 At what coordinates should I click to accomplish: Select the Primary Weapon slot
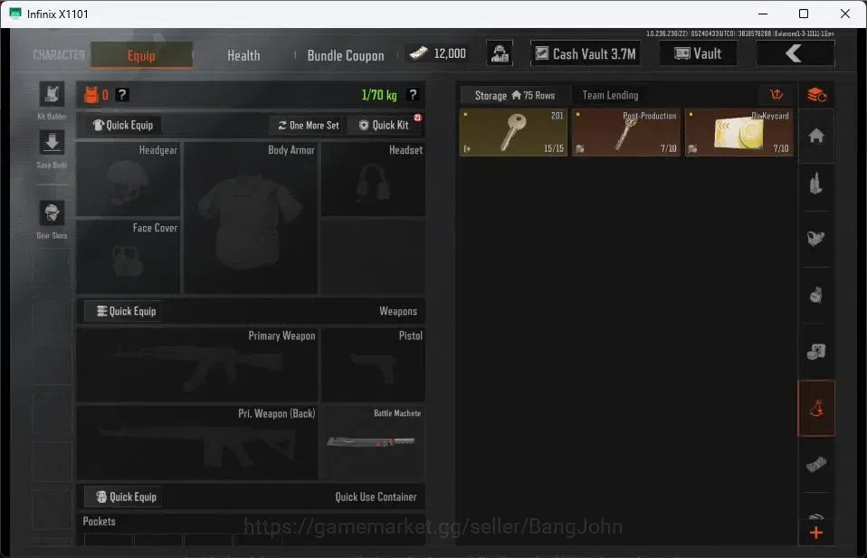197,365
